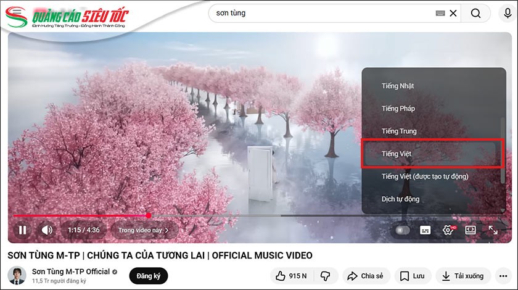Share the video via Chia sẻ button

(x=366, y=276)
